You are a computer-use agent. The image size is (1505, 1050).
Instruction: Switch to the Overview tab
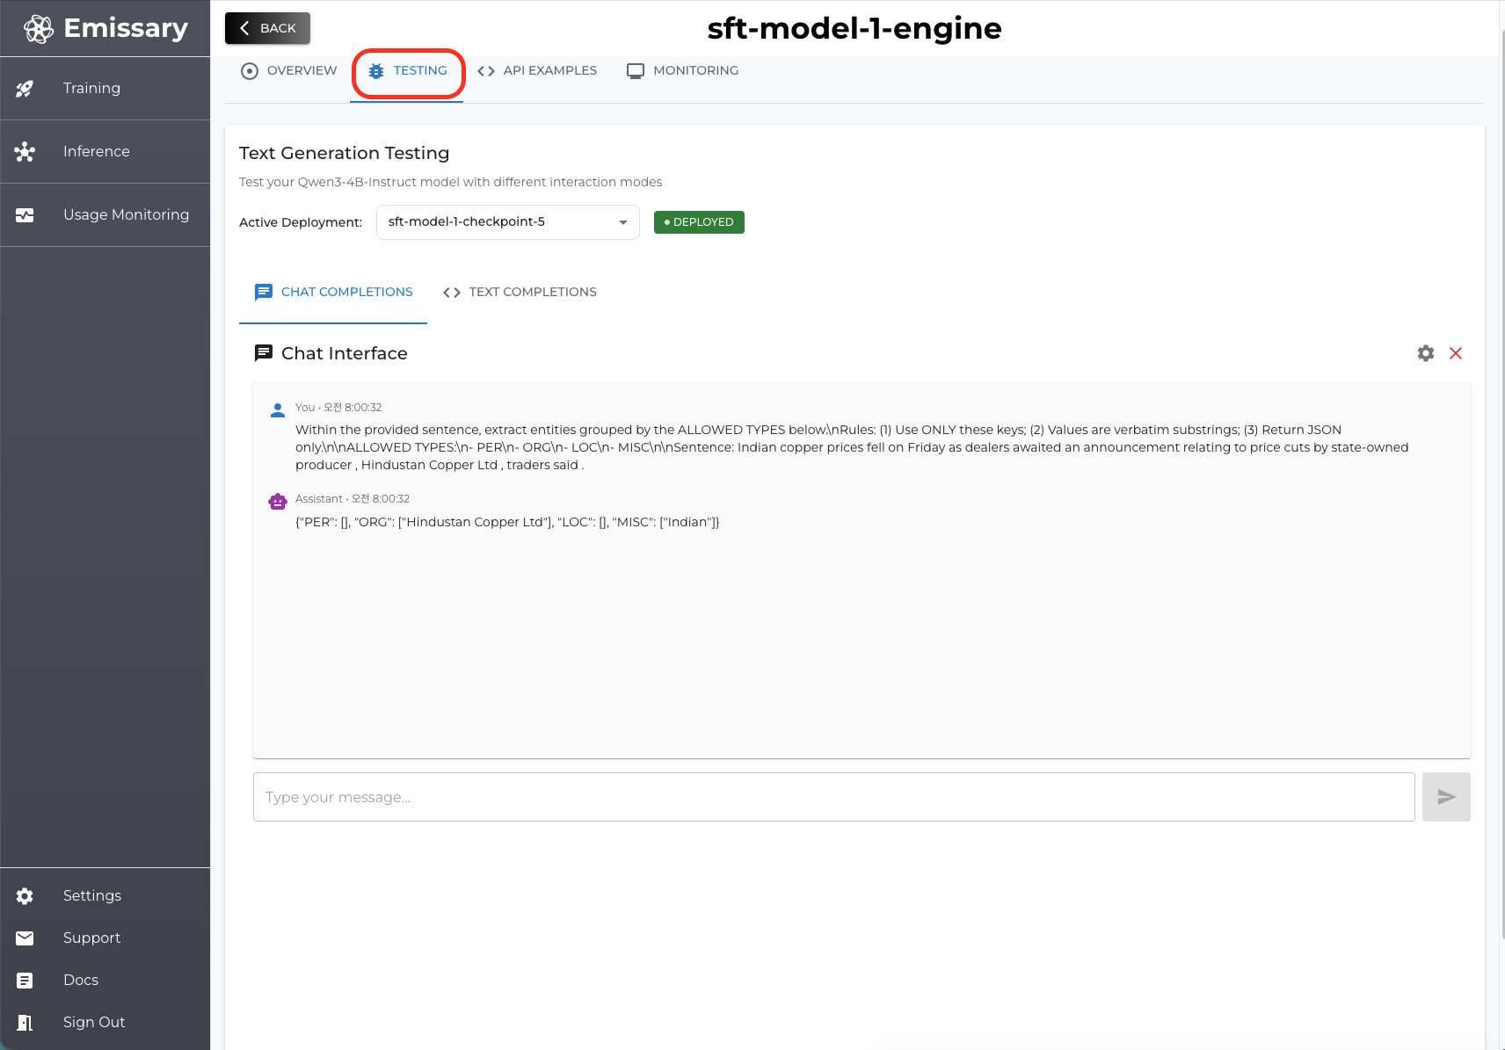tap(289, 71)
